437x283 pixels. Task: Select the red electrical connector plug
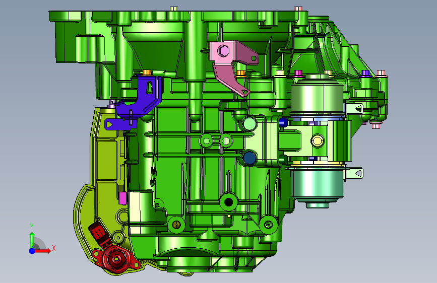point(99,232)
